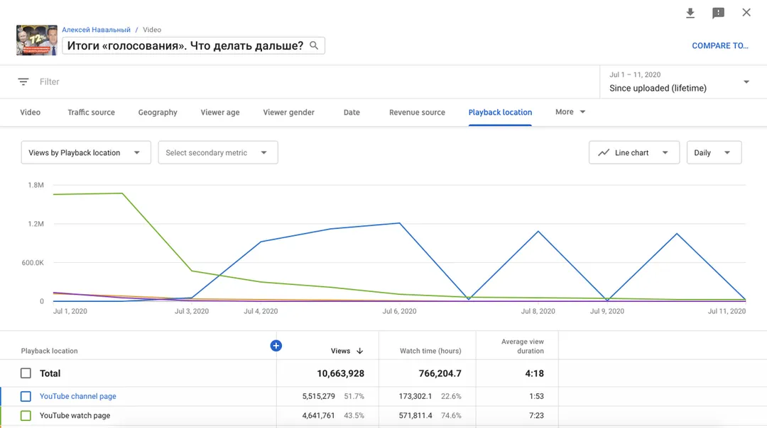
Task: Close the analytics panel
Action: coord(746,13)
